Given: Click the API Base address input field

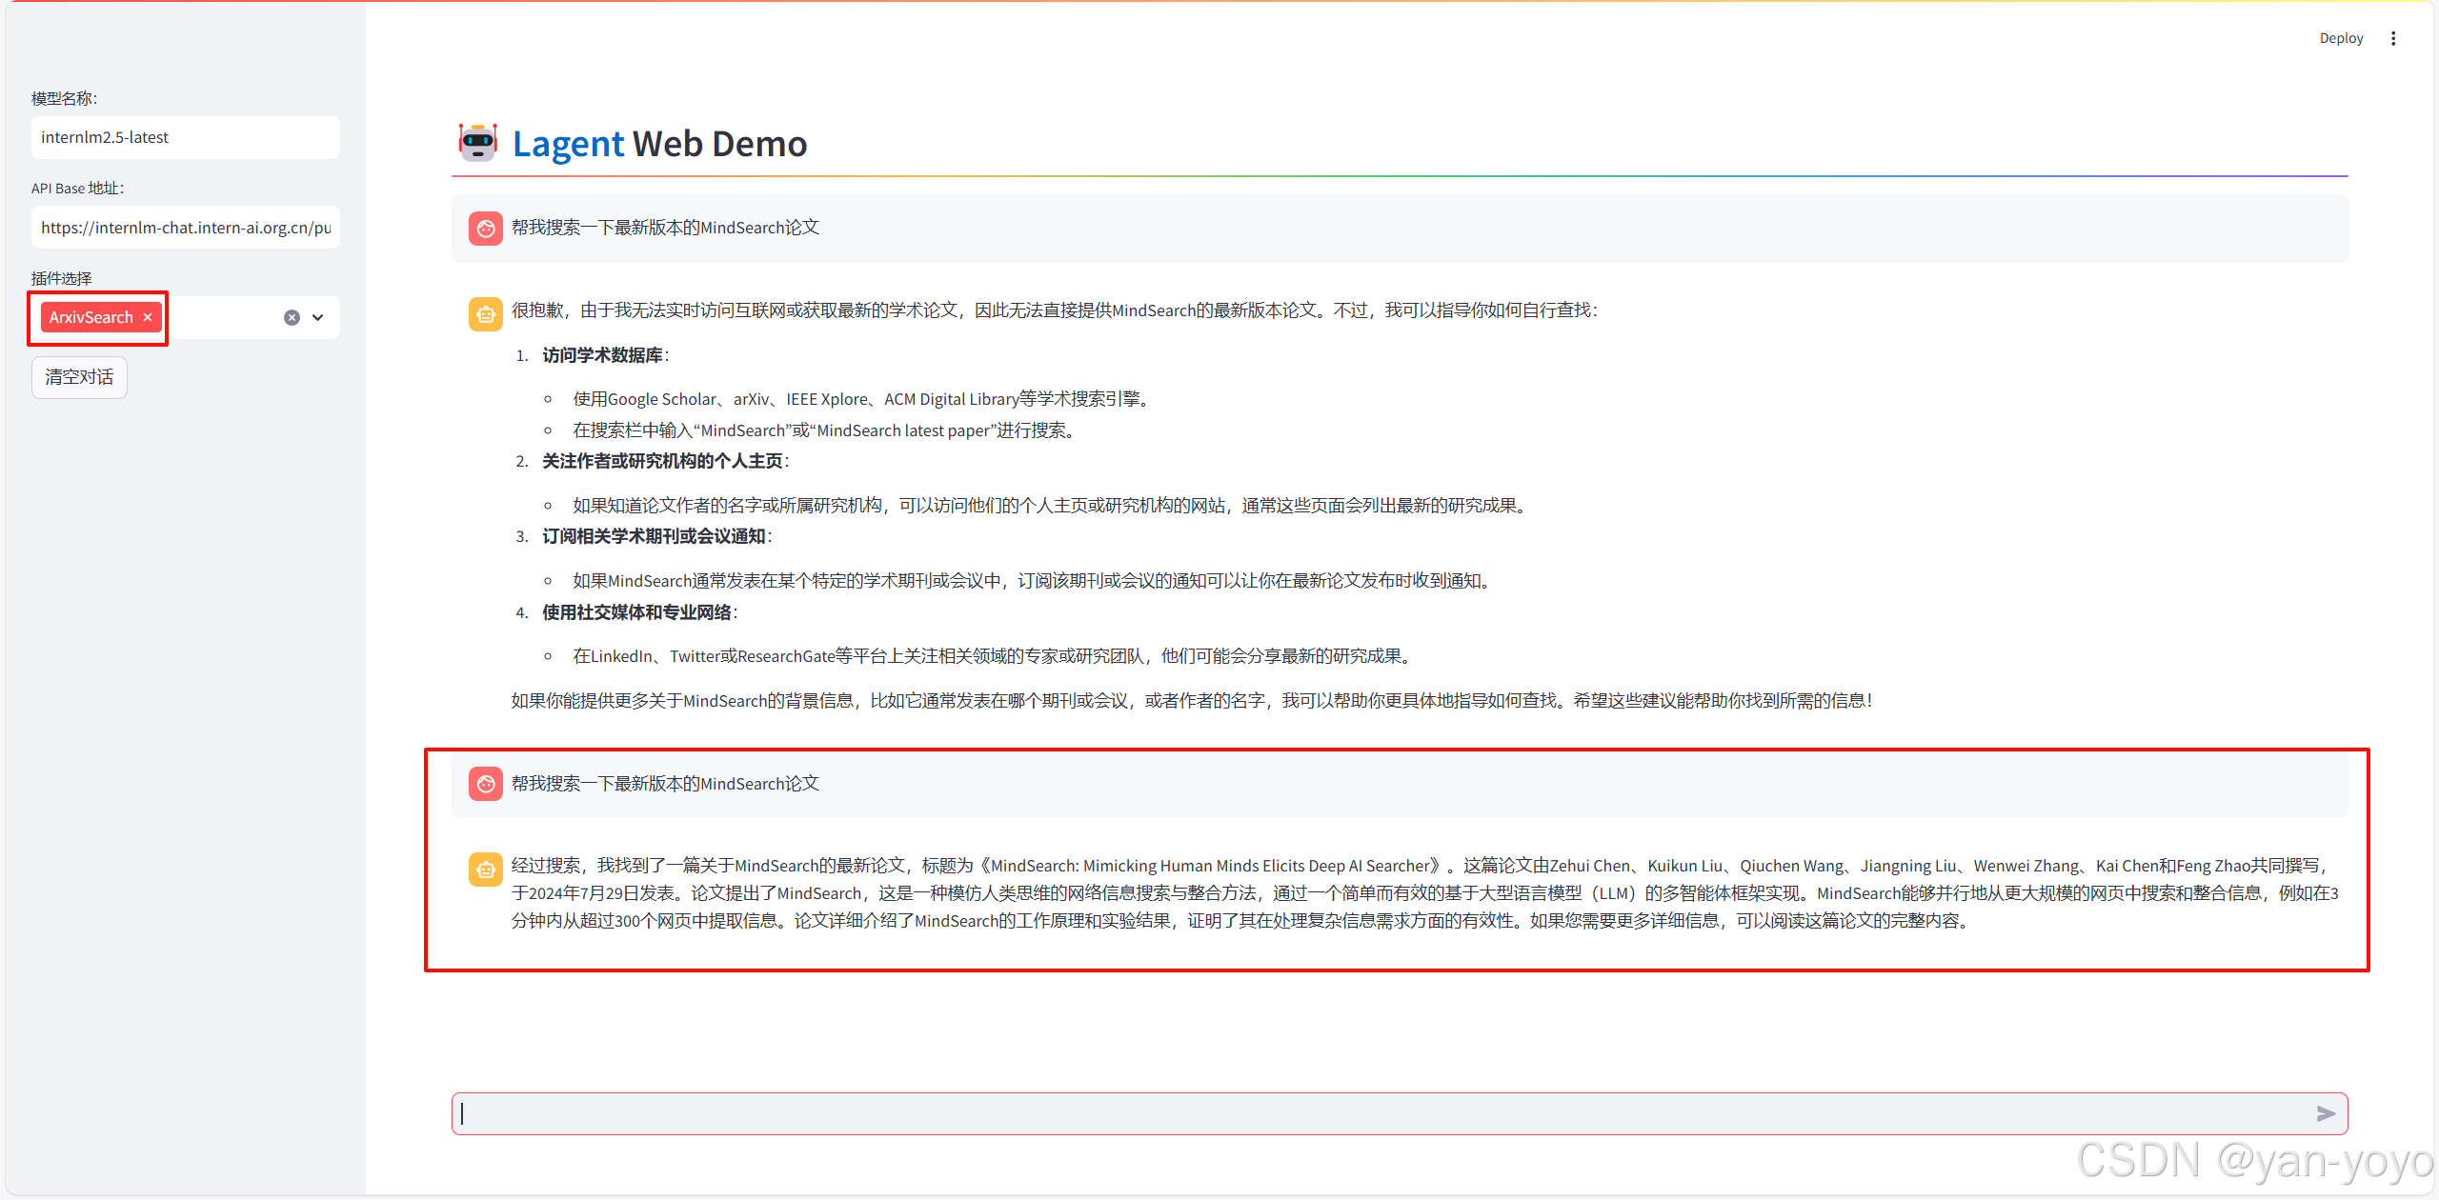Looking at the screenshot, I should 185,228.
